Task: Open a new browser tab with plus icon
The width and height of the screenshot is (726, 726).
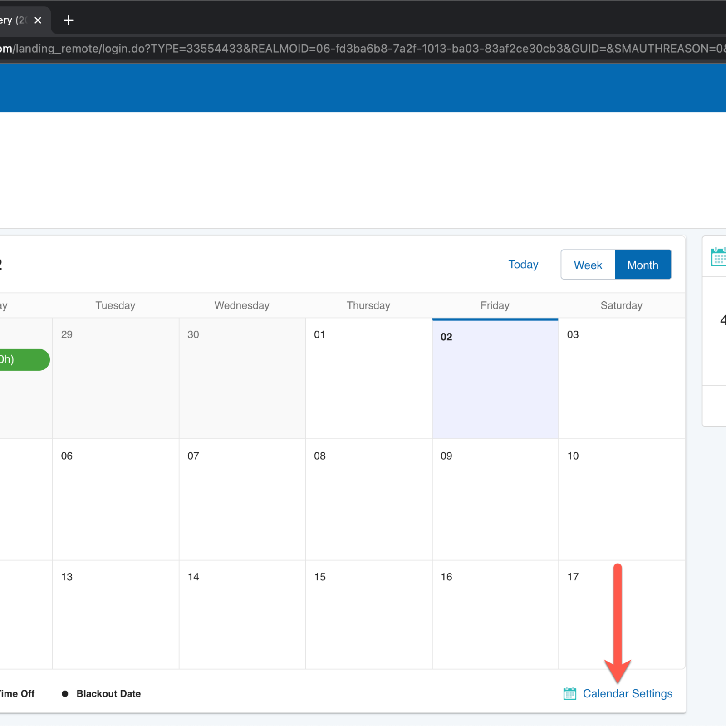Action: (x=69, y=20)
